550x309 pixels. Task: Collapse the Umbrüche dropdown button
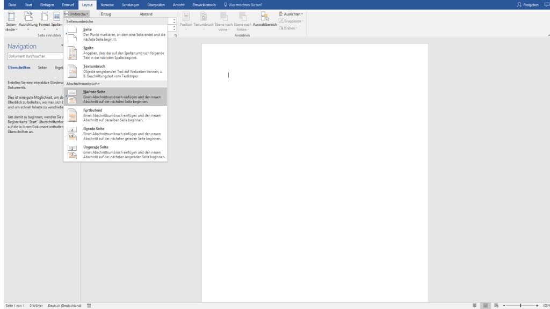tap(77, 14)
